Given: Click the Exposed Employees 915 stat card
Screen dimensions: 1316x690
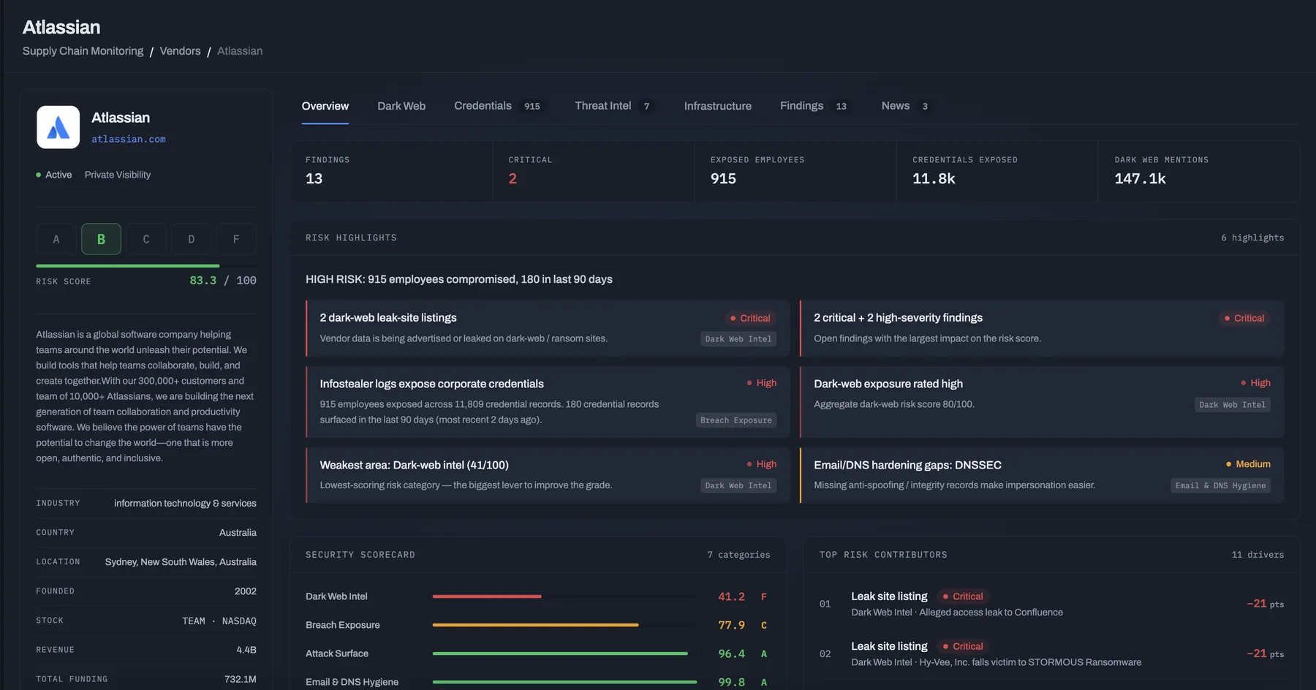Looking at the screenshot, I should [795, 171].
